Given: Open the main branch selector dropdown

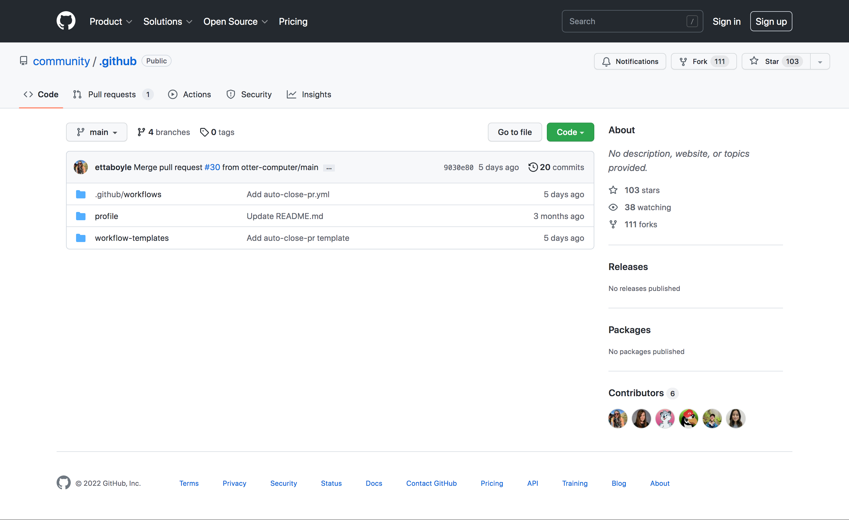Looking at the screenshot, I should click(96, 132).
